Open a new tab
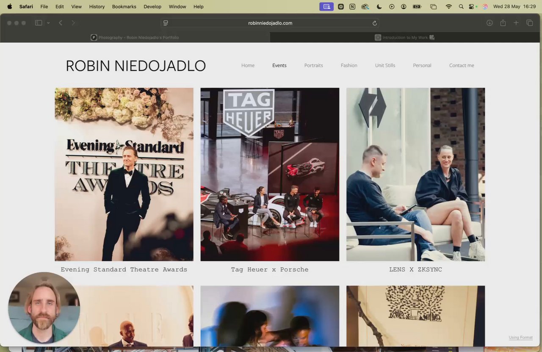 coord(516,23)
